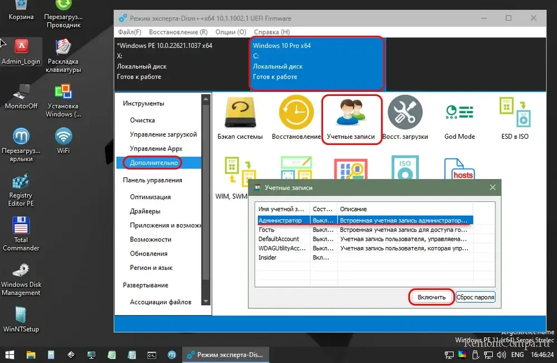
Task: Click the 16:46:24 taskbar clock
Action: click(542, 355)
